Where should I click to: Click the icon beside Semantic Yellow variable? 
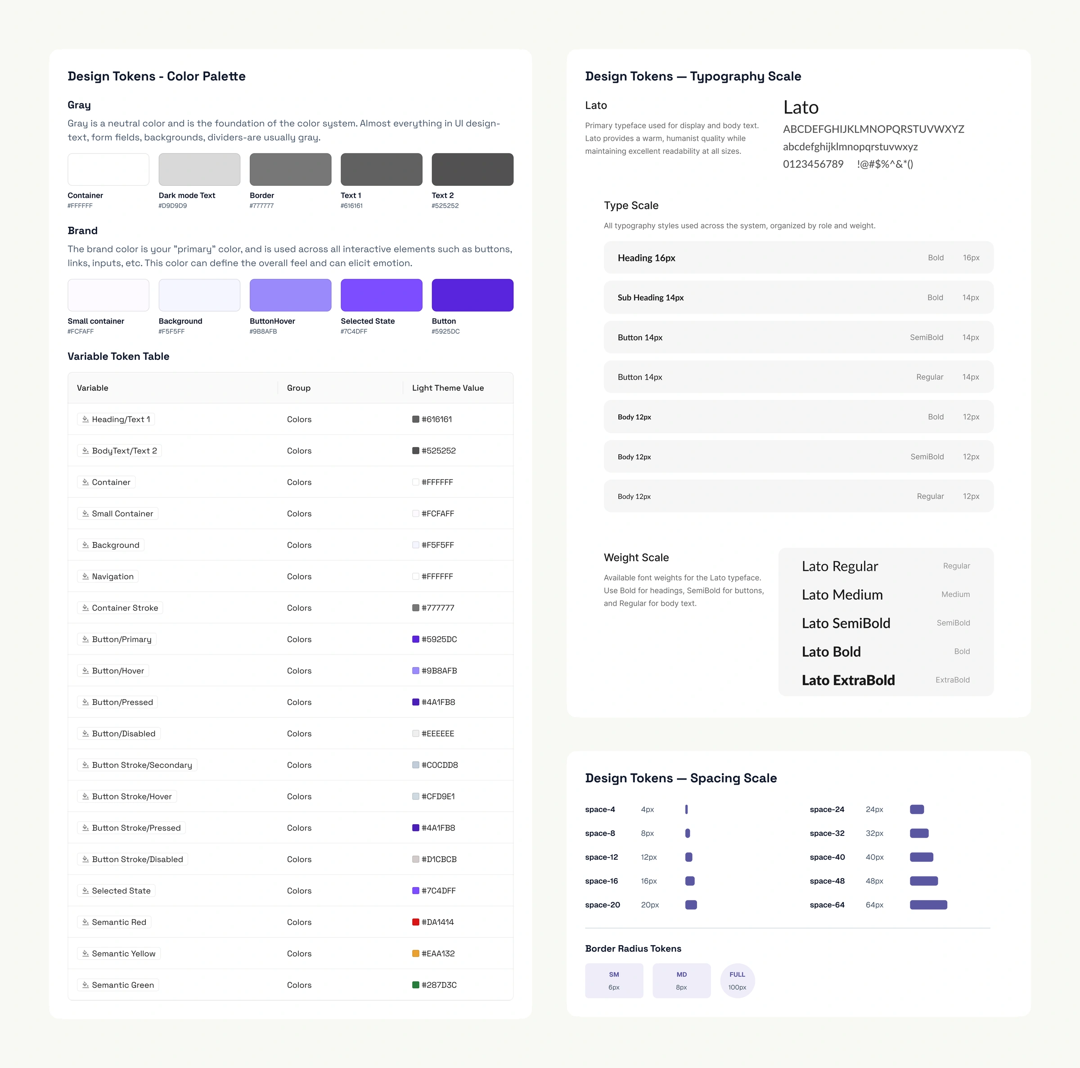pos(85,953)
